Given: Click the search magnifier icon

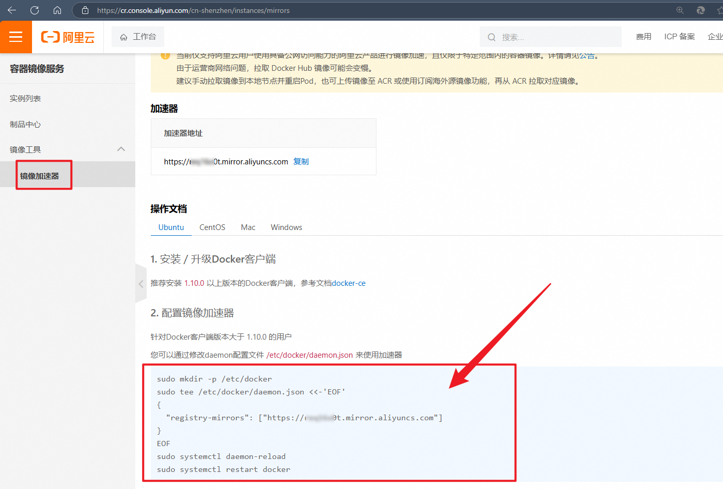Looking at the screenshot, I should tap(492, 37).
